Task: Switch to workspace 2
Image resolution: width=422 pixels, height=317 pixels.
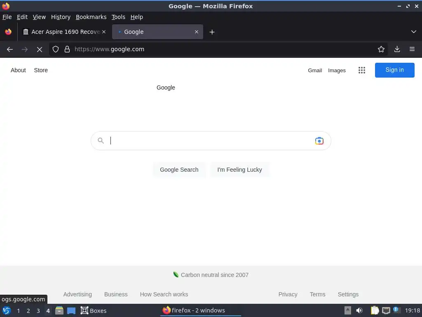Action: [28, 311]
